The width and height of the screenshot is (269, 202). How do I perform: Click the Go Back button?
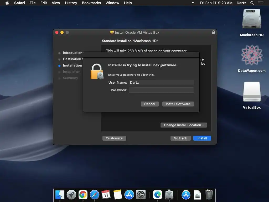[180, 138]
